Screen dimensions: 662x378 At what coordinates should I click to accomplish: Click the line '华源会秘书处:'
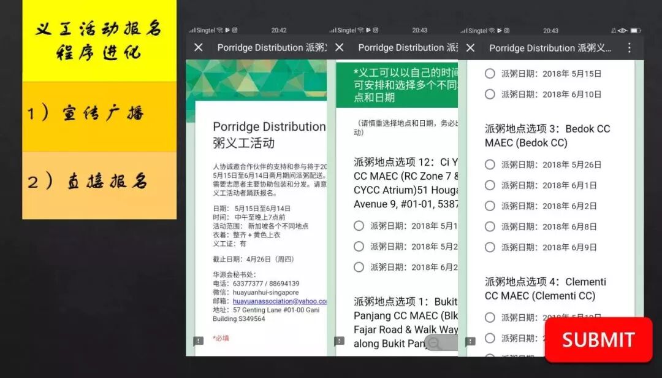[x=234, y=274]
